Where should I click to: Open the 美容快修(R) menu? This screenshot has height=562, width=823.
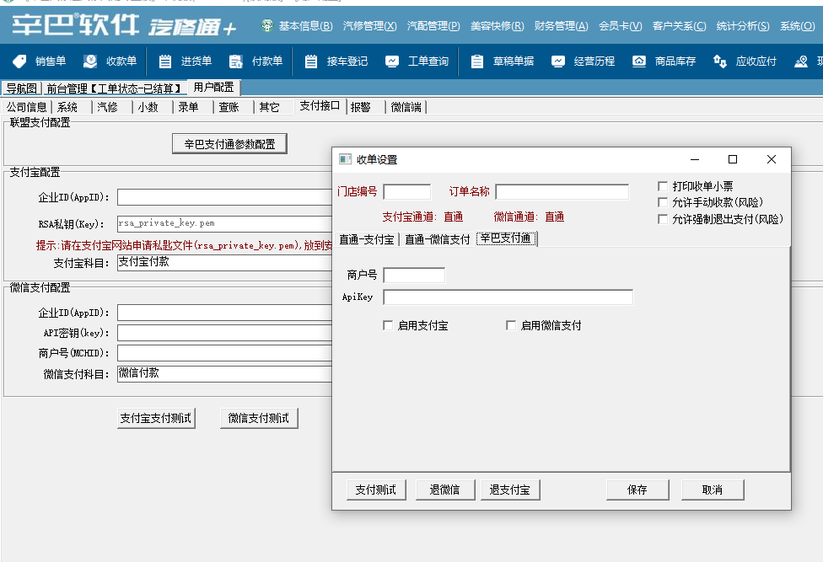click(497, 25)
